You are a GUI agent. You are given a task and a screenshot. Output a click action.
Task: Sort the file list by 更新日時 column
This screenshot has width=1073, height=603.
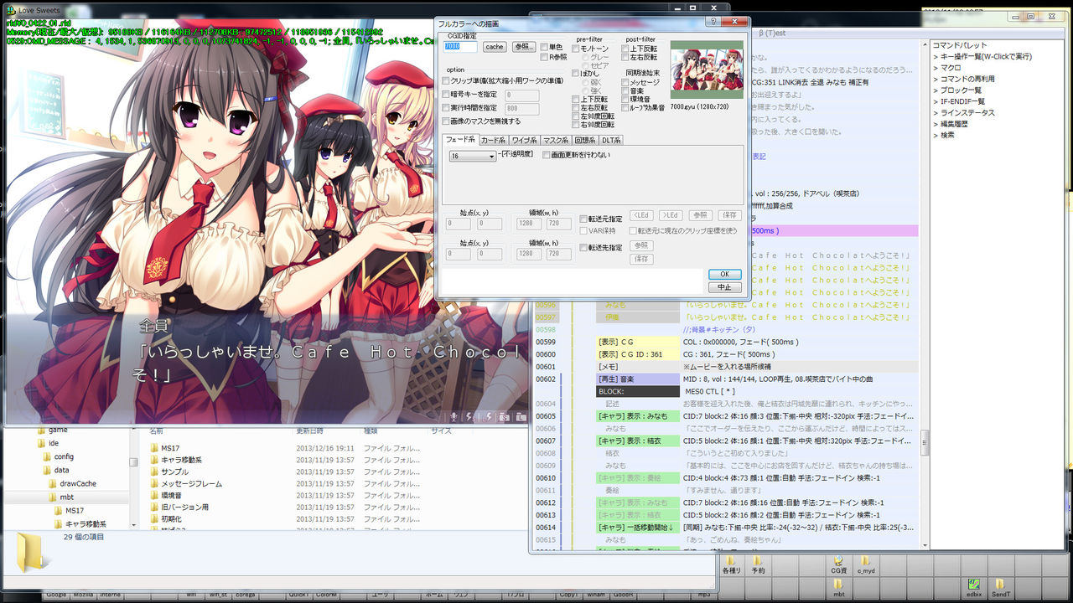[309, 430]
